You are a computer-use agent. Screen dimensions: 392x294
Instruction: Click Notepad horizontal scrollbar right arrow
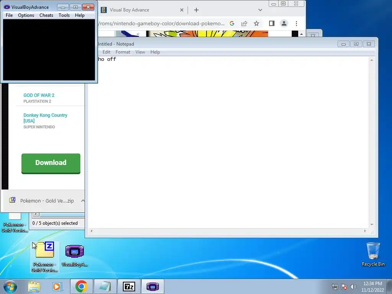tap(365, 231)
